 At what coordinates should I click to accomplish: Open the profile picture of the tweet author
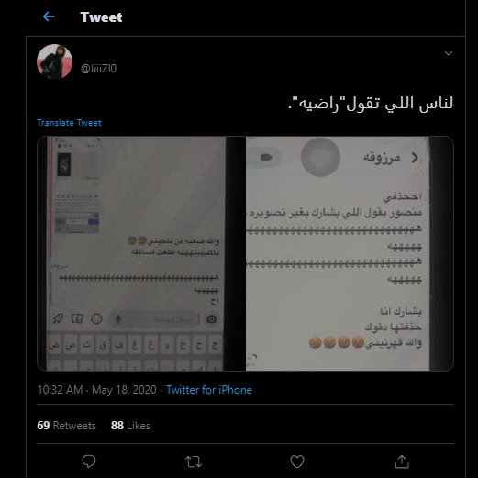(x=54, y=61)
